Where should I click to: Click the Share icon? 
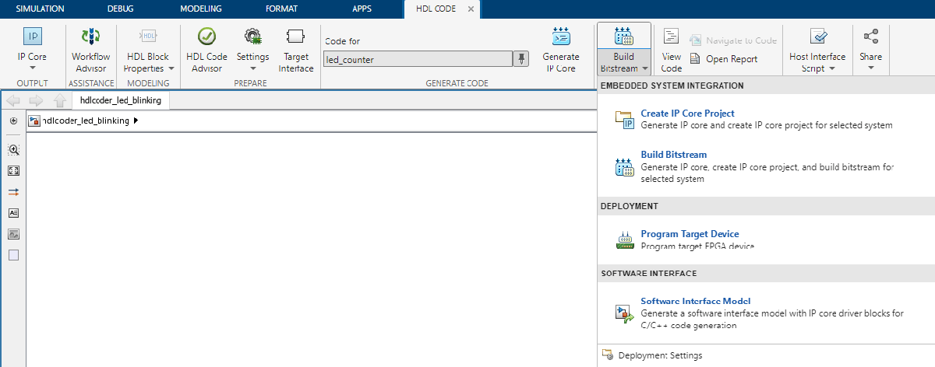coord(871,36)
